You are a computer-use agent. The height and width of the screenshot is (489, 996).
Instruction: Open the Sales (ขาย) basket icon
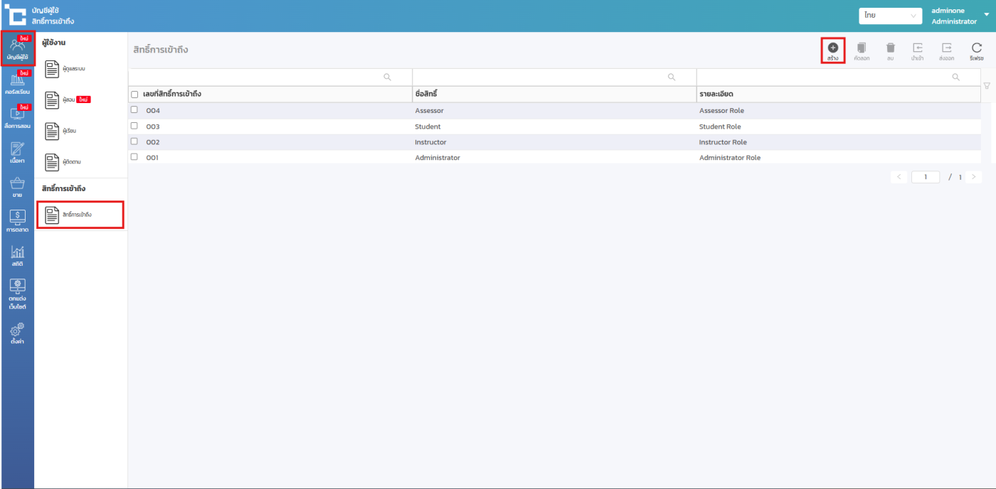pos(17,187)
